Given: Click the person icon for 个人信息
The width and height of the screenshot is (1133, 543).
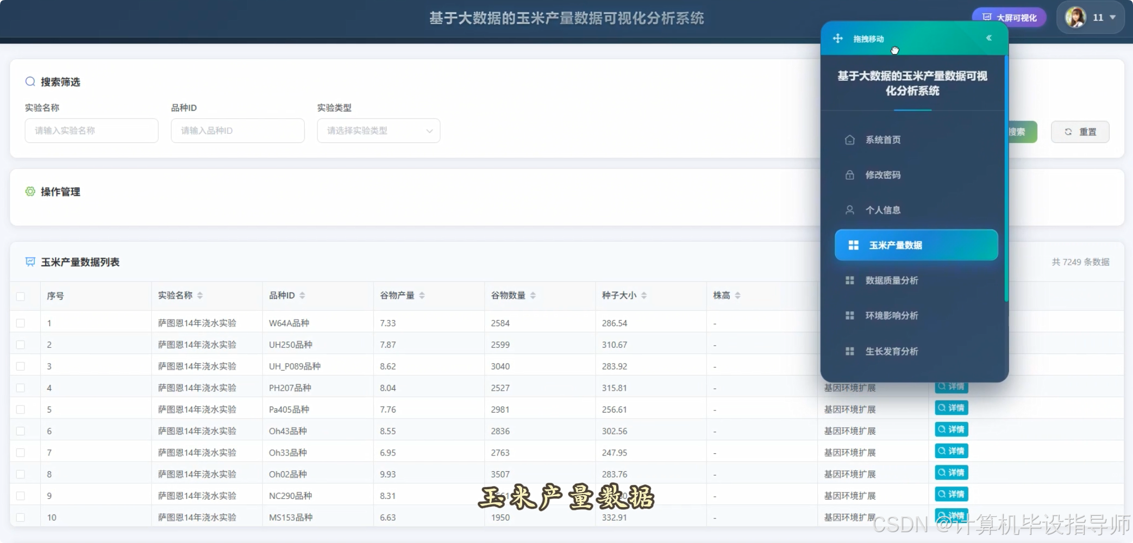Looking at the screenshot, I should pos(850,210).
